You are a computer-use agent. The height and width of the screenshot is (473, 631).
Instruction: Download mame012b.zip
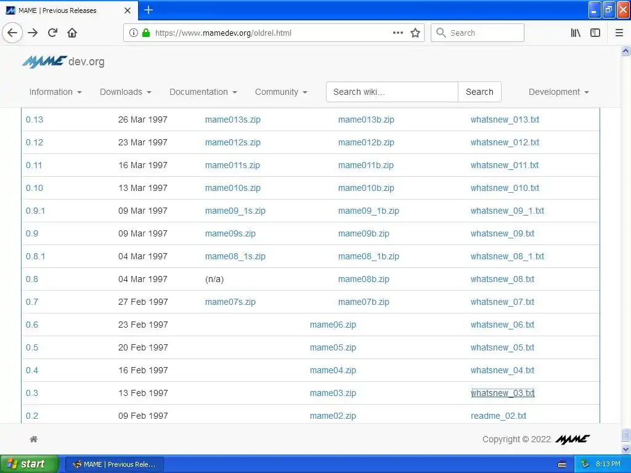point(366,142)
